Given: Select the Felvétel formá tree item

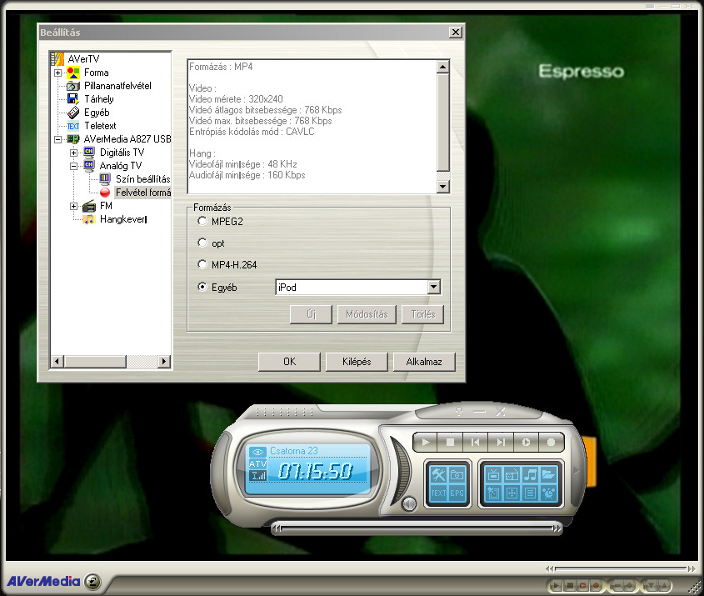Looking at the screenshot, I should (142, 193).
